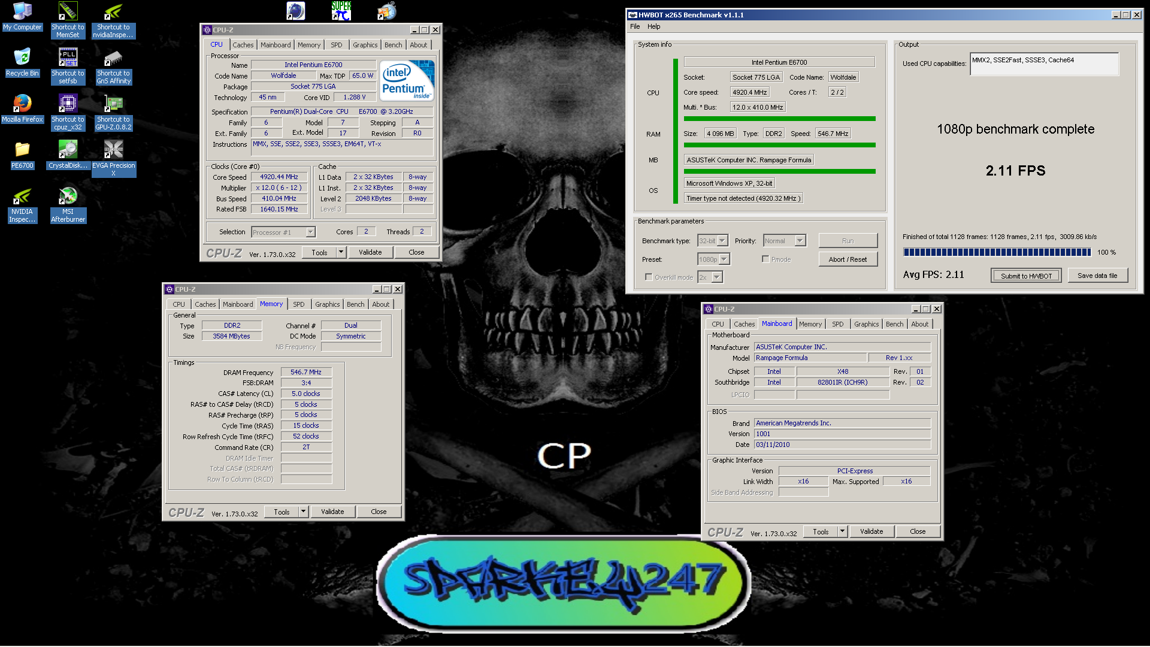Open My Computer desktop icon

click(22, 16)
